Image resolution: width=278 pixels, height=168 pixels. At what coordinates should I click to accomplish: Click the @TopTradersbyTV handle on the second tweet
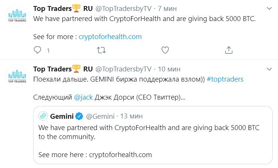123,69
